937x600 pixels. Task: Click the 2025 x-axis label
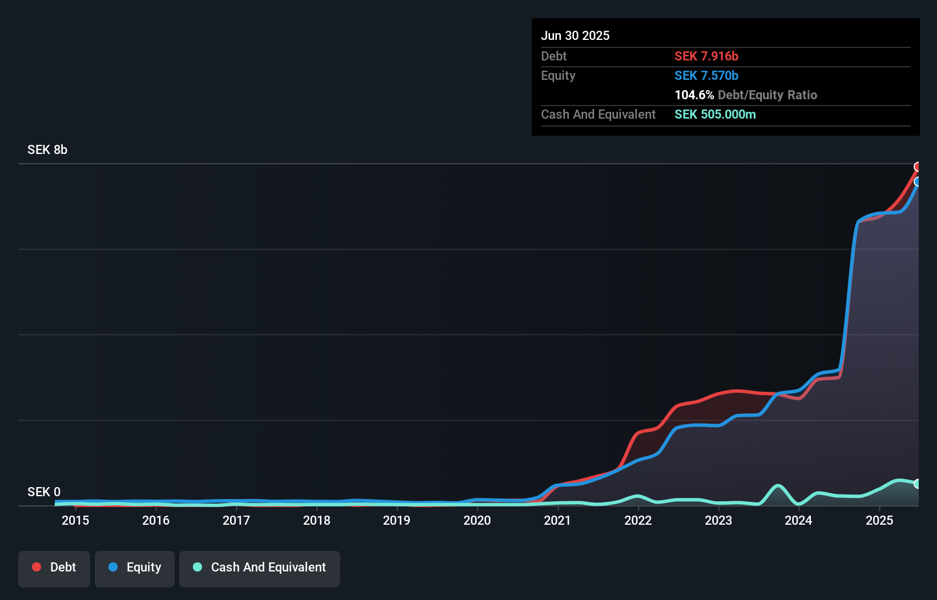[879, 520]
